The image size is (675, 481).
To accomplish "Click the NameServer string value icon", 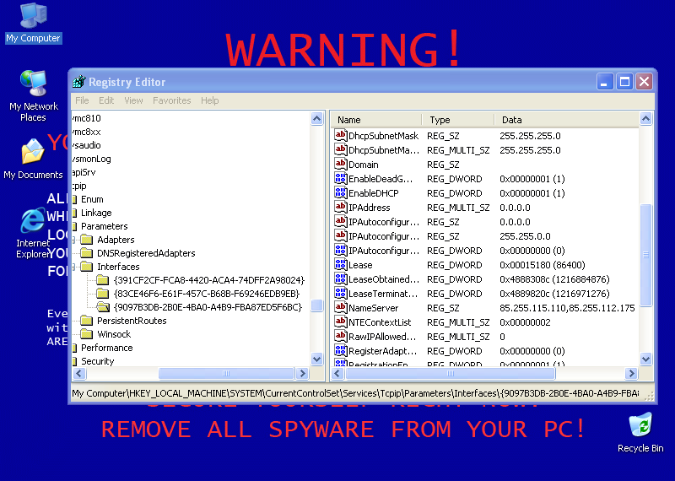I will [341, 307].
